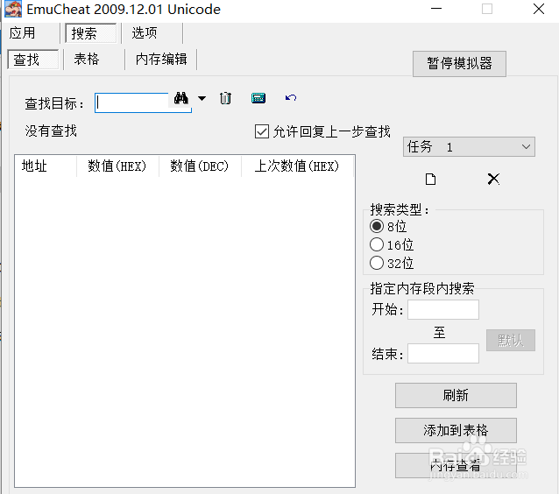
Task: Click the 没有查找 status text
Action: 51,131
